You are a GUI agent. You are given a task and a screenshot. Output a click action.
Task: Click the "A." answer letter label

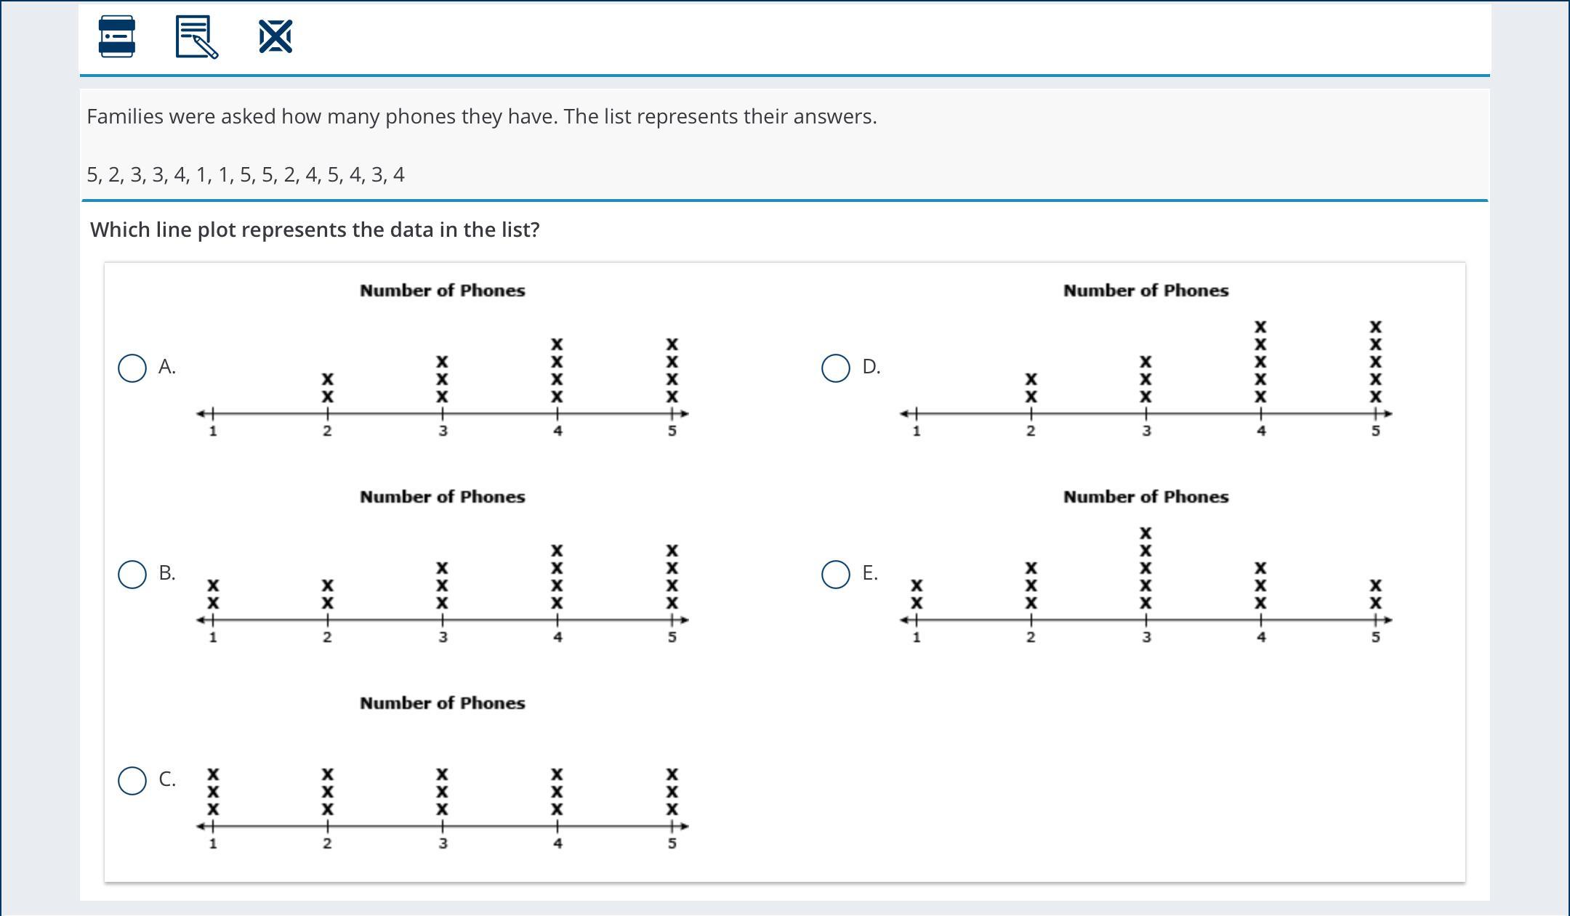coord(167,367)
